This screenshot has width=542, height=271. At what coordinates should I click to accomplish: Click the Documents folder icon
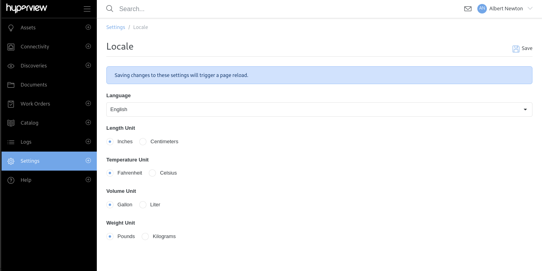pos(11,85)
